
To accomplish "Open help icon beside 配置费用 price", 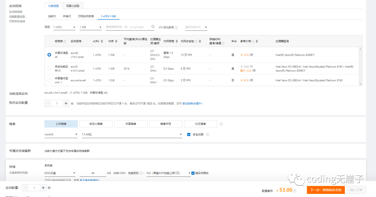I will click(295, 191).
